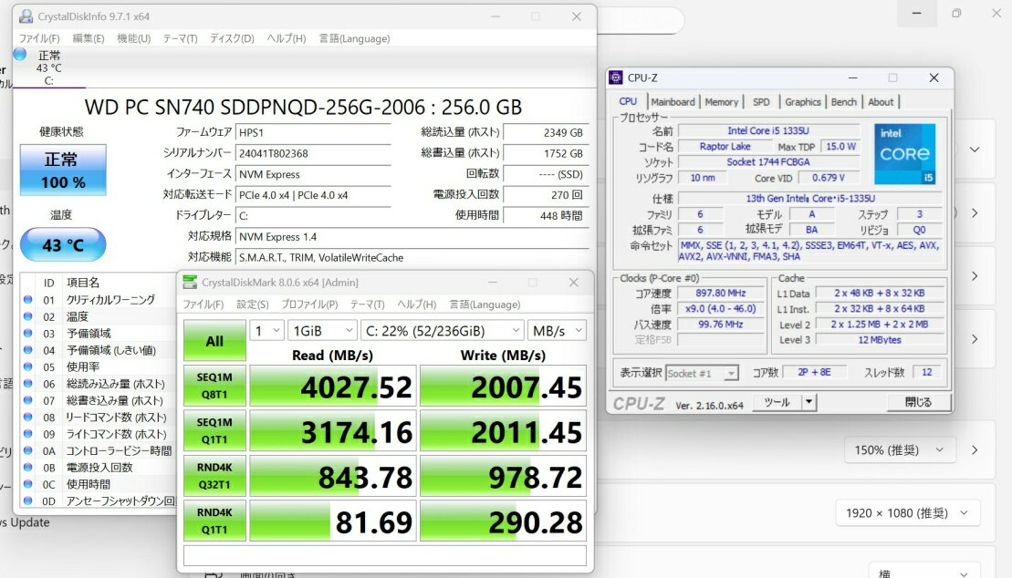
Task: Click the CPU-Z title bar icon
Action: coord(617,77)
